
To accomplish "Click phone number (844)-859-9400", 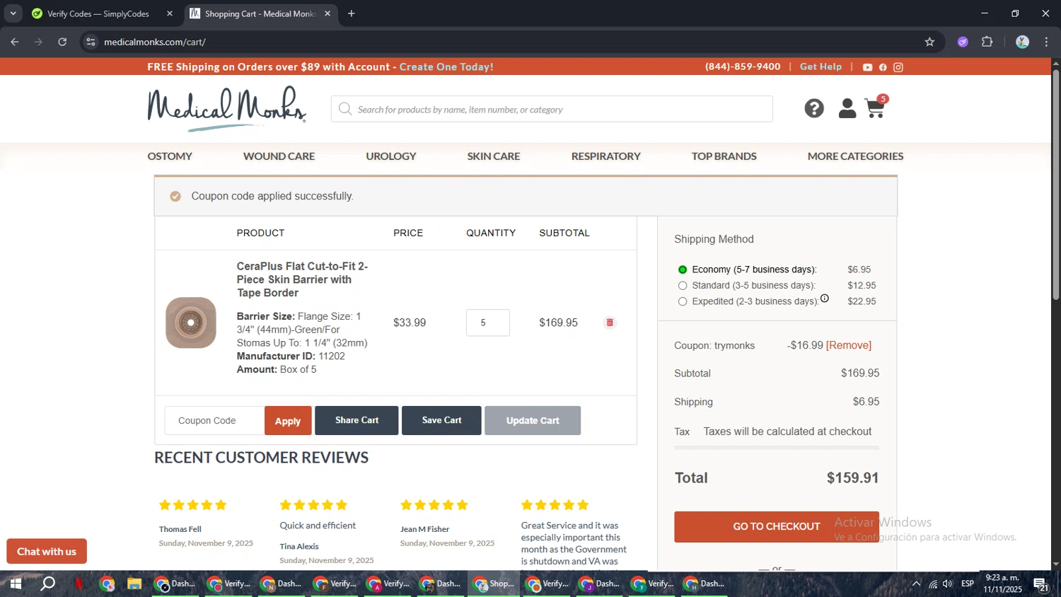I will click(743, 66).
